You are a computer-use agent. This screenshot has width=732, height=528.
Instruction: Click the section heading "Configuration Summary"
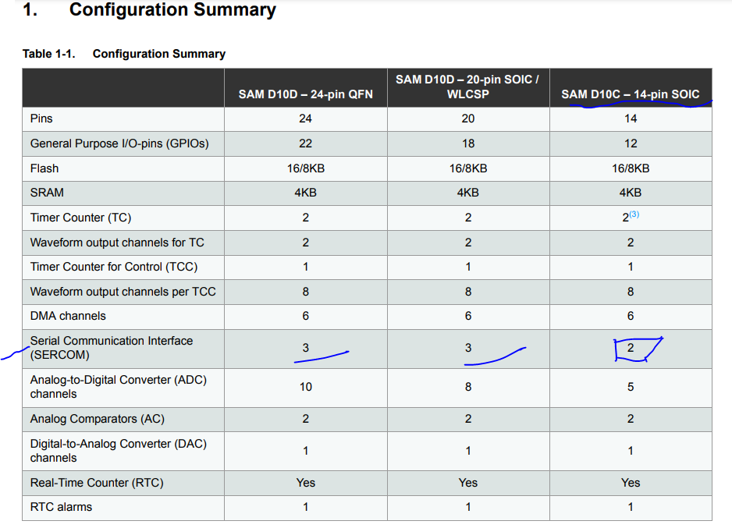[172, 10]
